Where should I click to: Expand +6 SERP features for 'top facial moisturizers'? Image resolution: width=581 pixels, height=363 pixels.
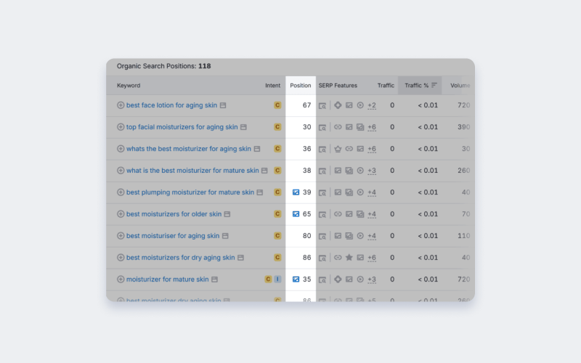372,127
